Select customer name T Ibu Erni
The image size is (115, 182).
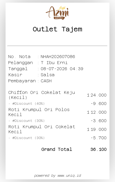point(54,63)
